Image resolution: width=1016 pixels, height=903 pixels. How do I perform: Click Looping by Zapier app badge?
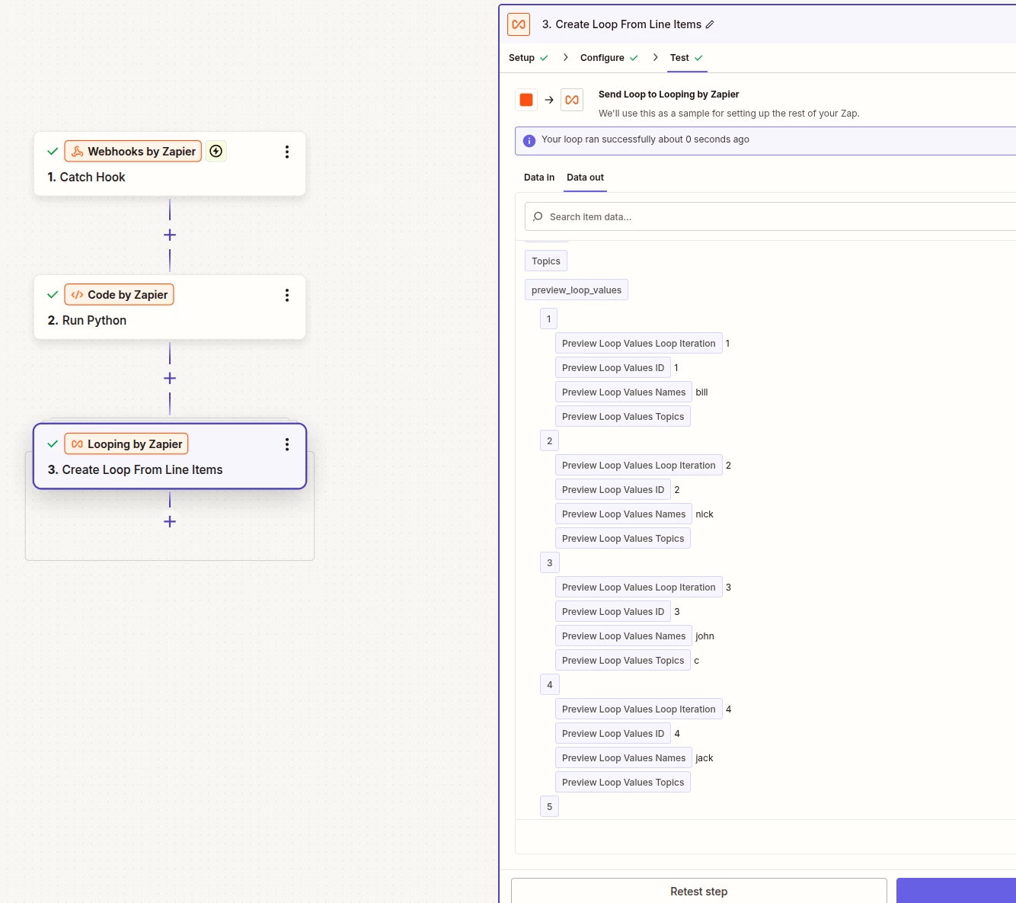click(126, 444)
